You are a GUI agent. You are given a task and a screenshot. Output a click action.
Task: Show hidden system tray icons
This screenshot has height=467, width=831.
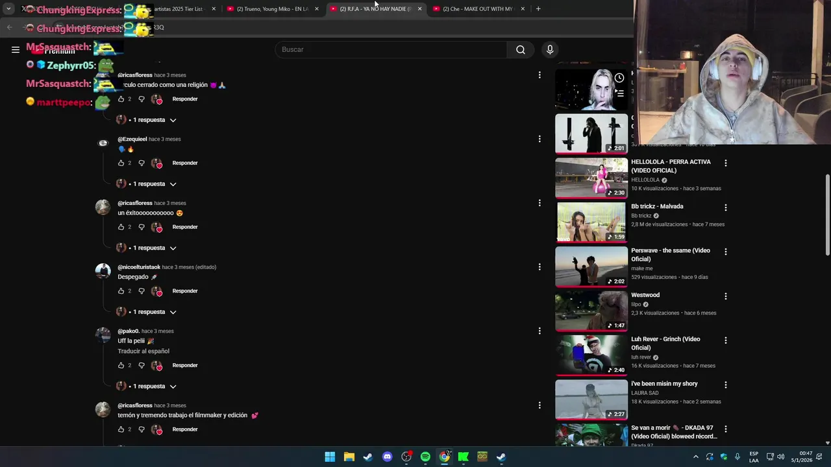[696, 457]
